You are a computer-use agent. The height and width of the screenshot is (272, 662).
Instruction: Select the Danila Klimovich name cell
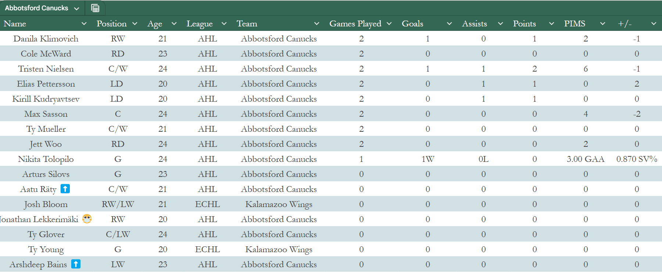pyautogui.click(x=46, y=39)
